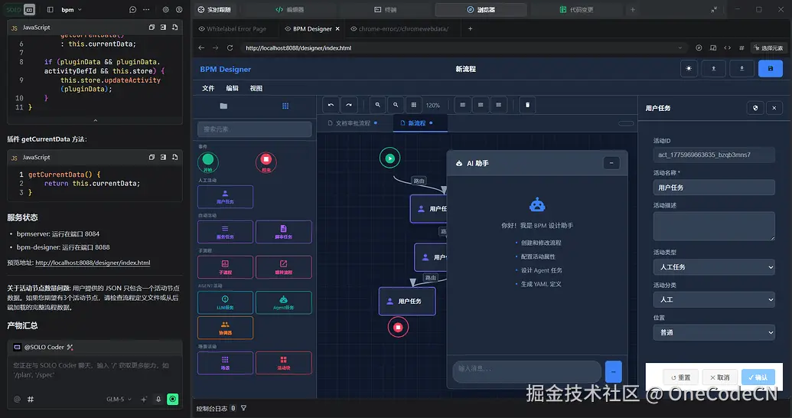
Task: Toggle grid display button beside 120%
Action: [x=414, y=105]
